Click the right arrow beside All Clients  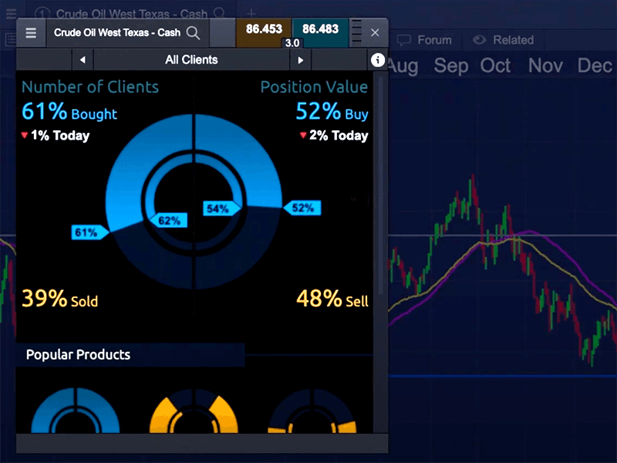[301, 59]
